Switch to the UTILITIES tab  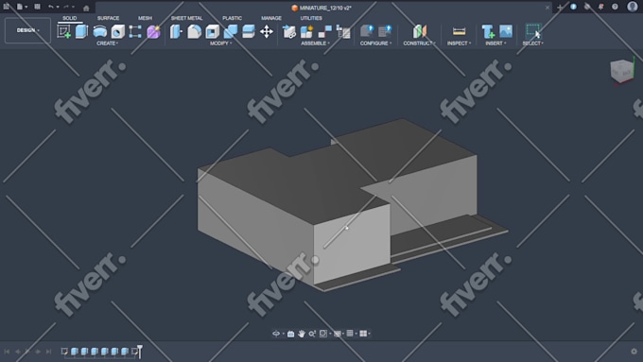point(311,18)
